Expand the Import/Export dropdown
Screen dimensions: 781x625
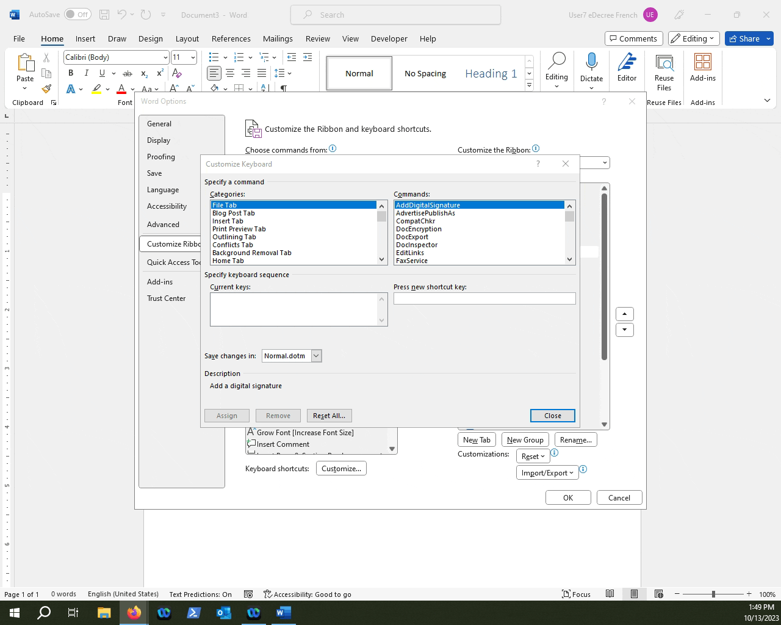click(x=547, y=472)
